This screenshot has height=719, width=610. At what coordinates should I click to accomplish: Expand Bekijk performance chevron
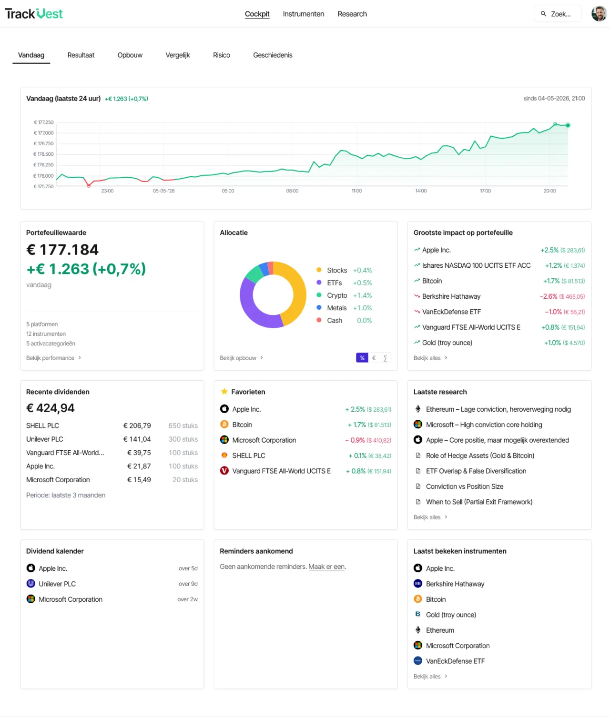pos(80,358)
